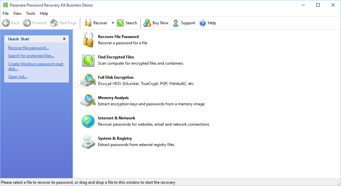Click the window title text
The width and height of the screenshot is (341, 186).
pyautogui.click(x=51, y=5)
